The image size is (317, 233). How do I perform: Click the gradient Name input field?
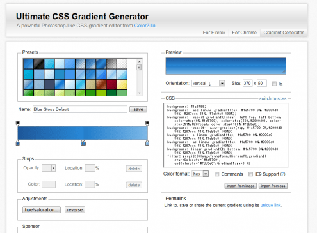(x=80, y=109)
